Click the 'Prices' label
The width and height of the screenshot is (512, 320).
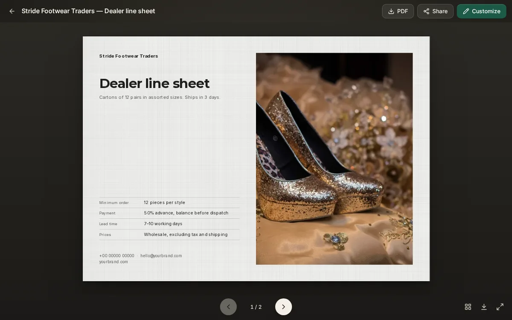[105, 235]
